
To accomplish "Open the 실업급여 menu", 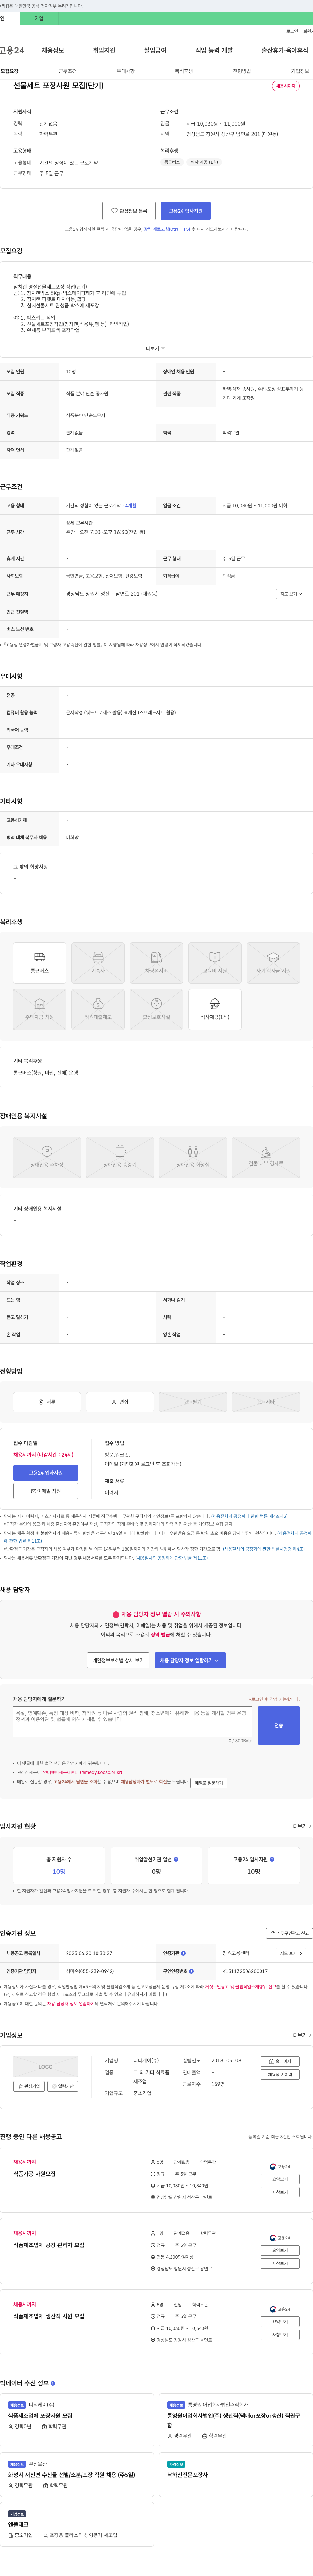I will coord(156,50).
